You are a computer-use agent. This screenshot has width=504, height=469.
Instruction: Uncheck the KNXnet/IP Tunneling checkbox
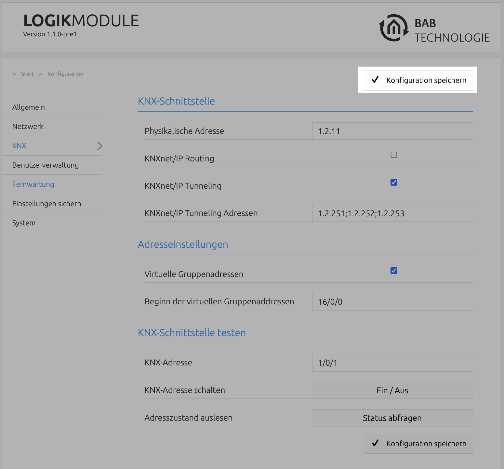(394, 182)
